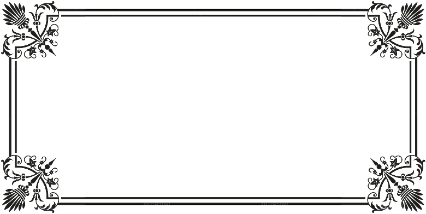The image size is (426, 214).
Task: Click the top-left corner floral ornament
Action: [x=30, y=30]
